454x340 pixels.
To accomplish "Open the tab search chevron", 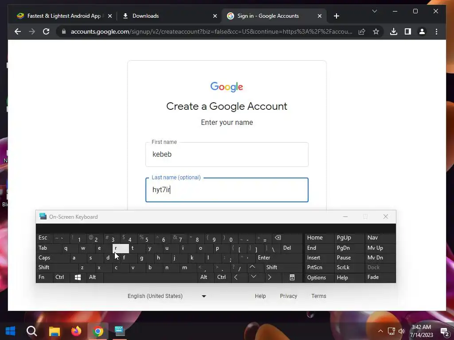I will coord(374,11).
